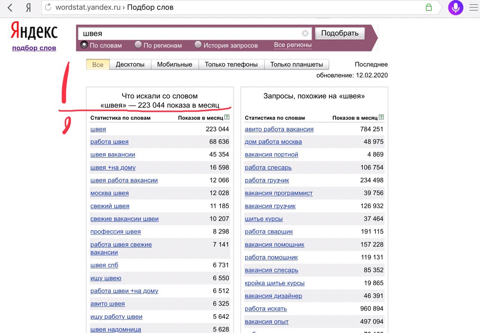Click the 784 251 impressions value

coord(372,129)
